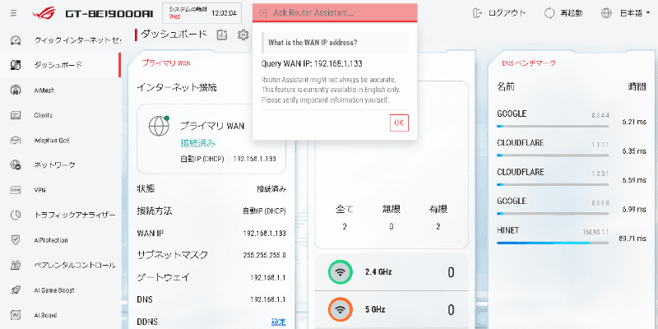
Task: Click the AiMesh sidebar icon
Action: coord(16,90)
